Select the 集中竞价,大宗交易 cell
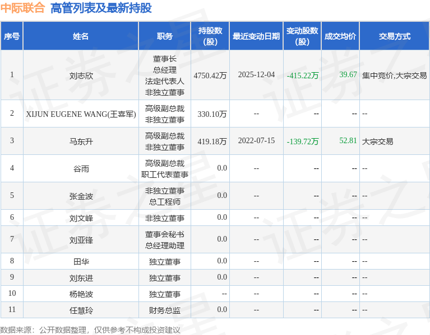Screen dimensions: 430x335 click(394, 76)
